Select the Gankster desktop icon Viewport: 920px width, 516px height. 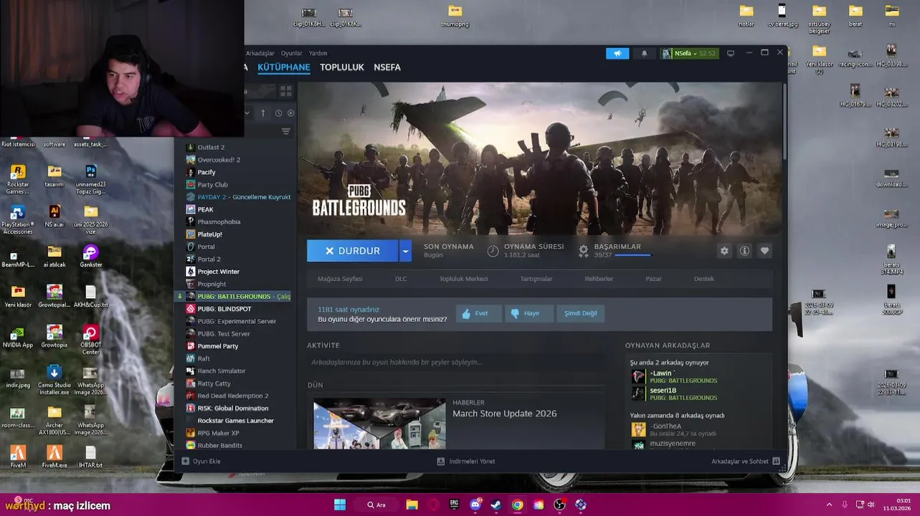(x=90, y=257)
